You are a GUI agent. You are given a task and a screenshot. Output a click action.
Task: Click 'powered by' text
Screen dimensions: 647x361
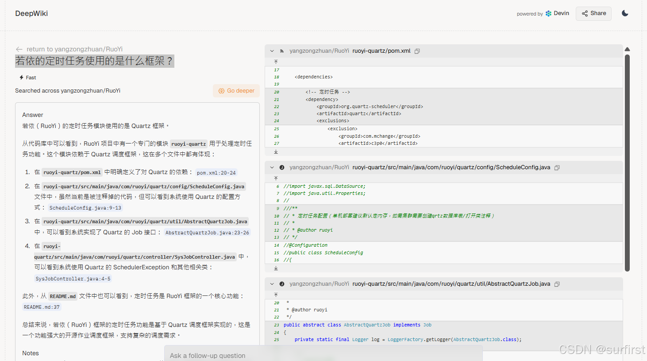click(530, 14)
